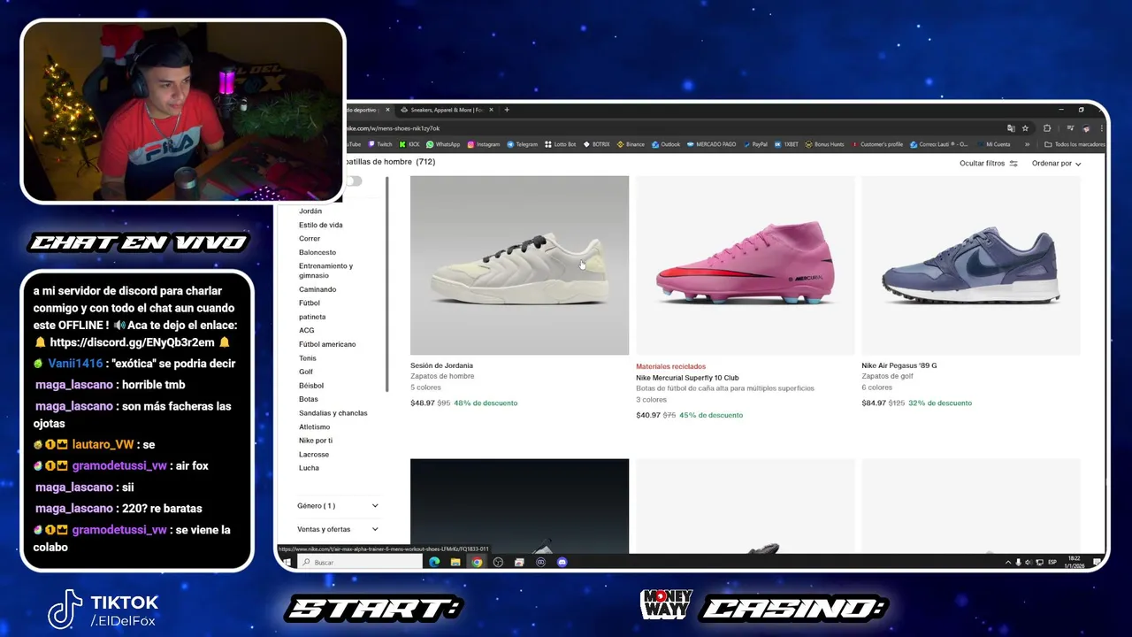
Task: Select the Fútbol americano category
Action: (x=327, y=344)
